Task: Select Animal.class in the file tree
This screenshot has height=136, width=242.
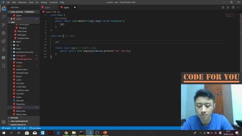Action: coord(22,70)
